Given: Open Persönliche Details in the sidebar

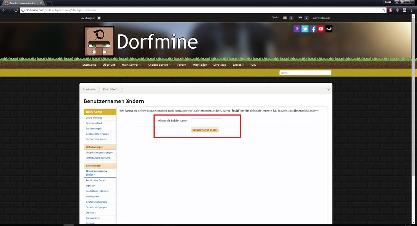Looking at the screenshot, I should 96,180.
